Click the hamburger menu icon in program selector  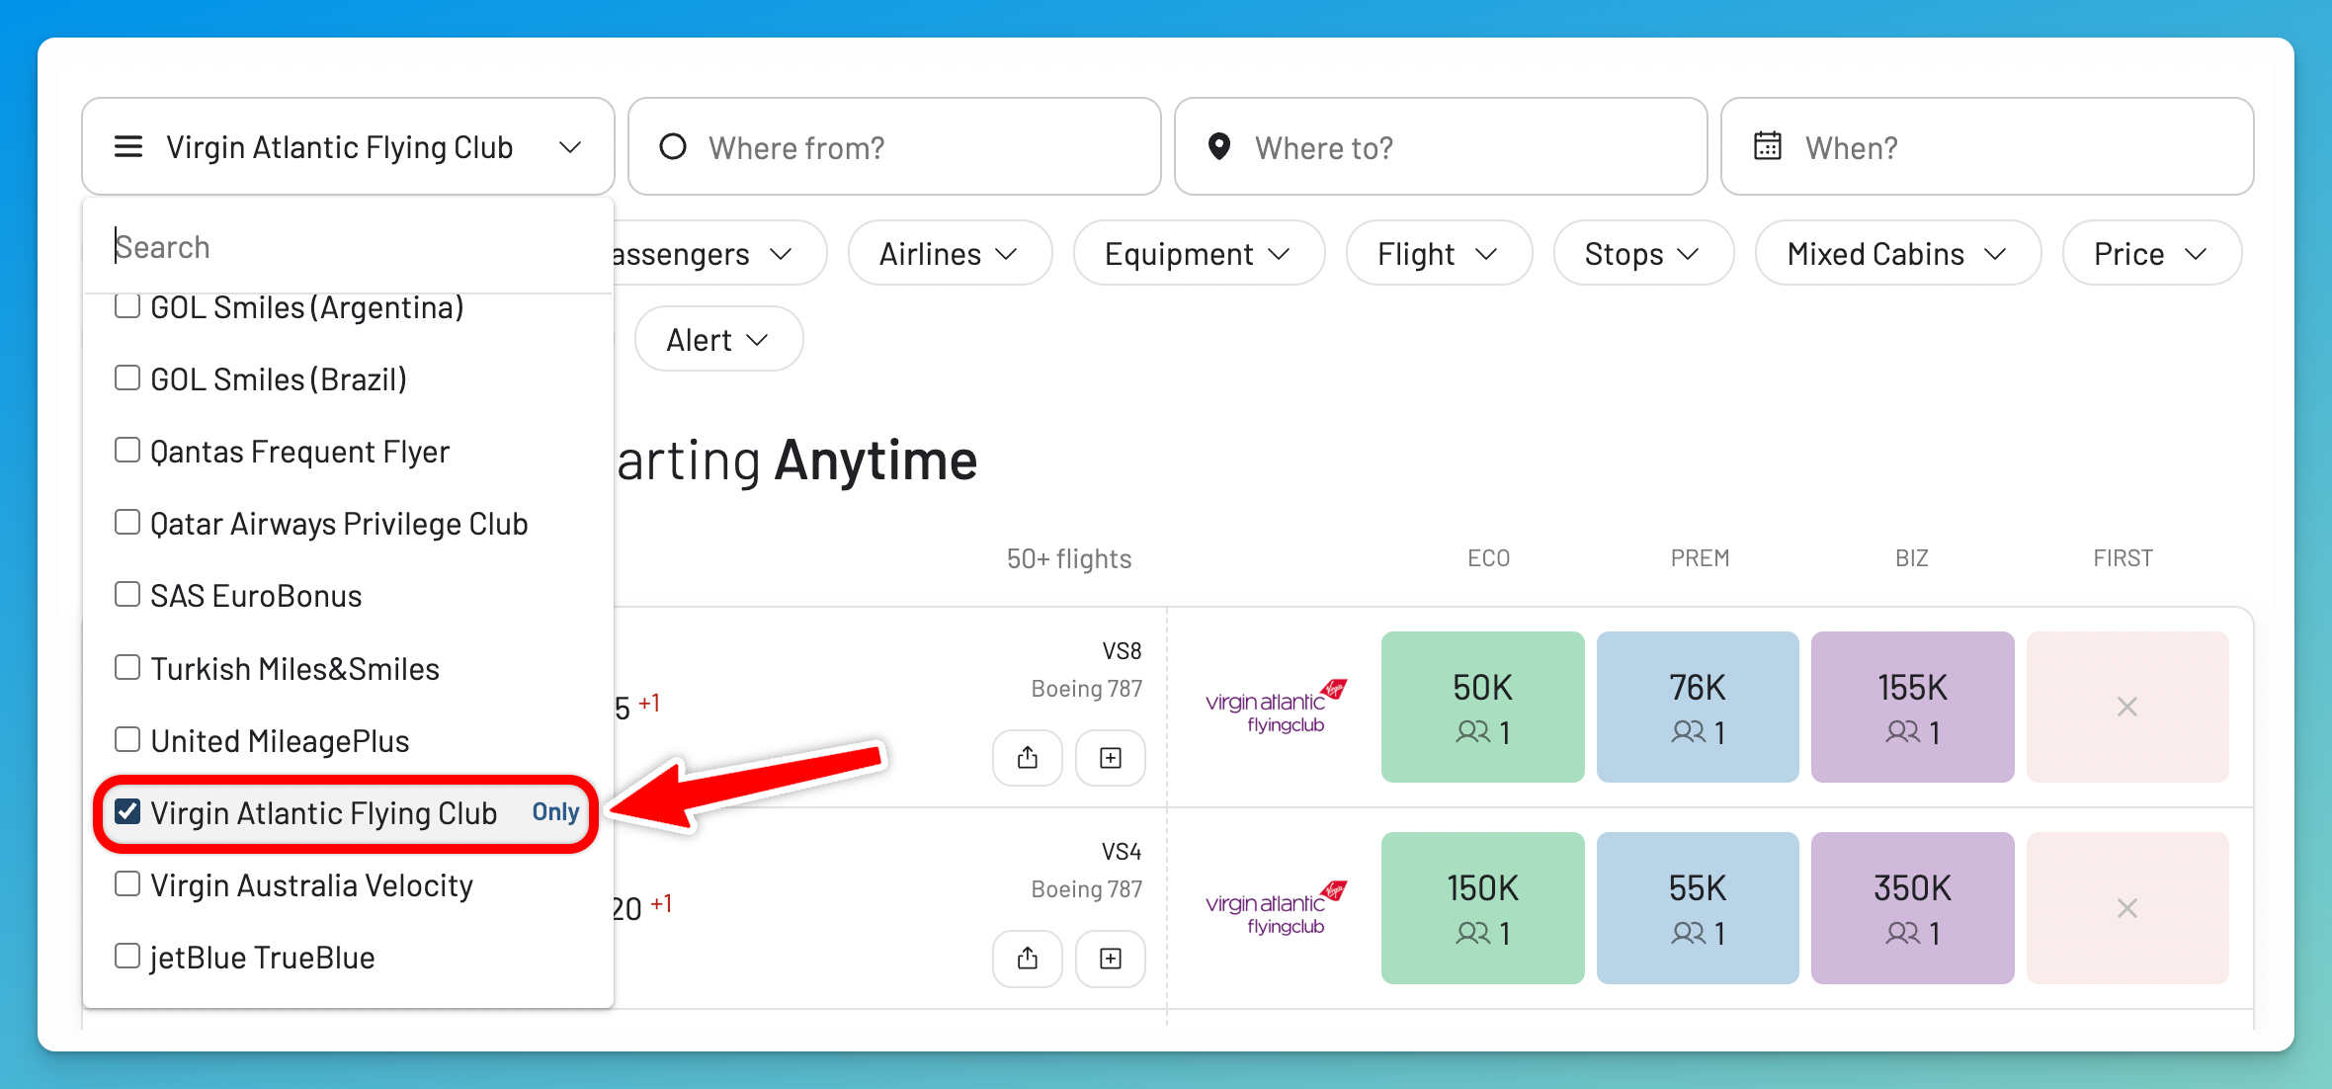click(x=128, y=147)
